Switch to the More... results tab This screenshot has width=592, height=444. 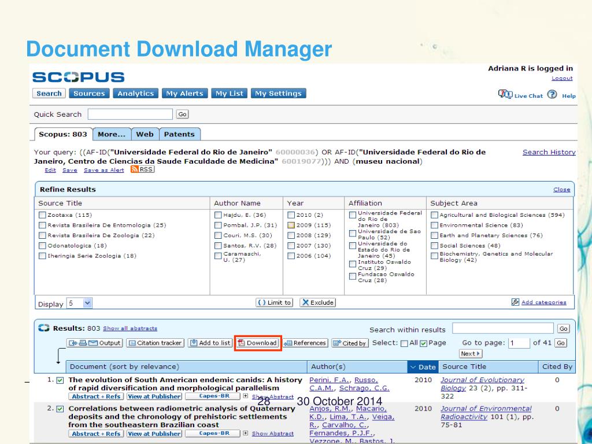pyautogui.click(x=112, y=134)
